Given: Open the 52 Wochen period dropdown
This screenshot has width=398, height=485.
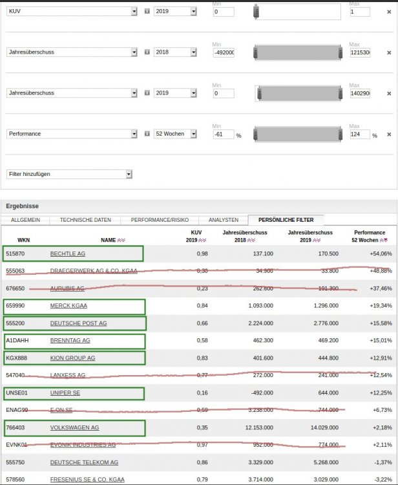Looking at the screenshot, I should pyautogui.click(x=175, y=134).
